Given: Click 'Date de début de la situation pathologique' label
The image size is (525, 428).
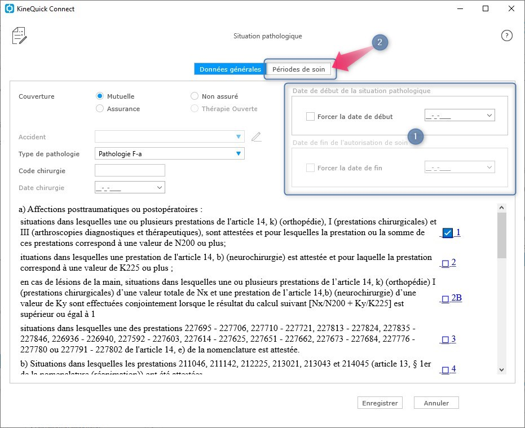Looking at the screenshot, I should (361, 91).
